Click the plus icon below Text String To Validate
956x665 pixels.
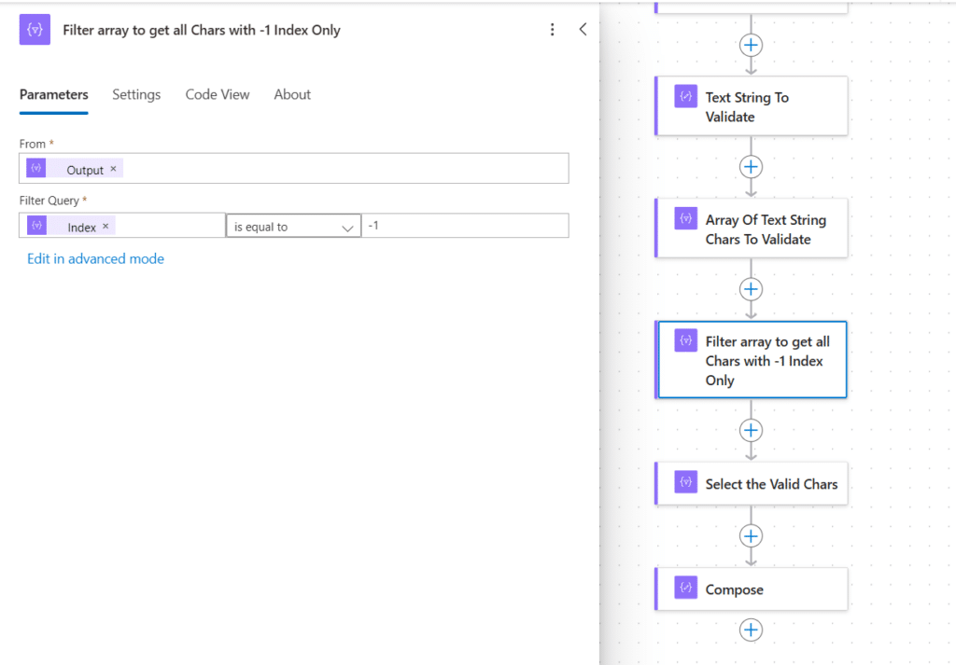click(x=751, y=167)
